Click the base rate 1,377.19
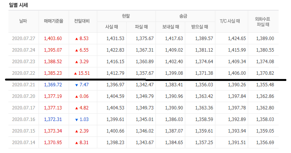 tap(53, 96)
